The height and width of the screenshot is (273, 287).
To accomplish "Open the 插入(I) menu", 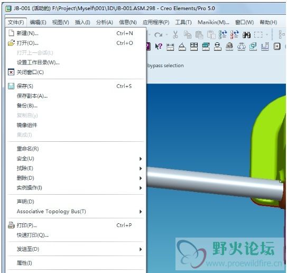I will point(82,22).
